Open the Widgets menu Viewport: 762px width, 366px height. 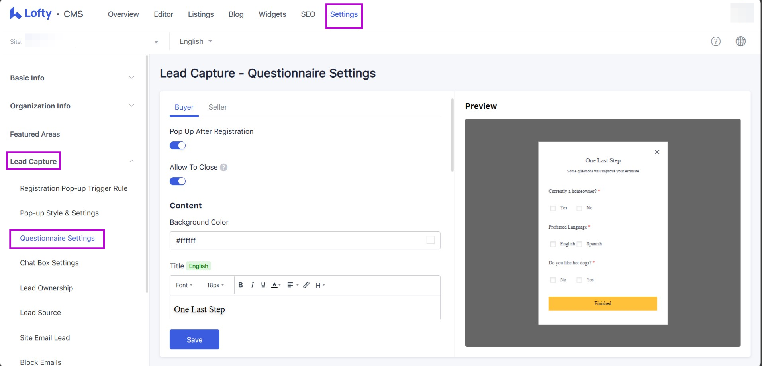coord(272,14)
